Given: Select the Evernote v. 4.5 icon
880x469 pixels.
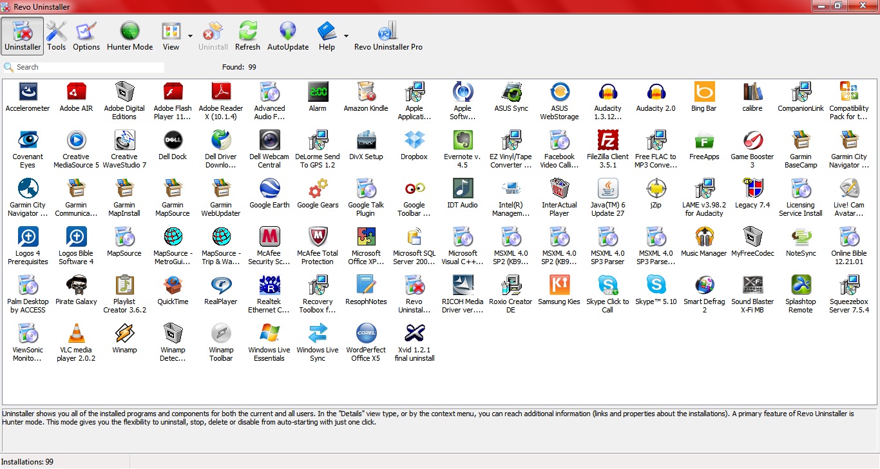Looking at the screenshot, I should pos(463,140).
